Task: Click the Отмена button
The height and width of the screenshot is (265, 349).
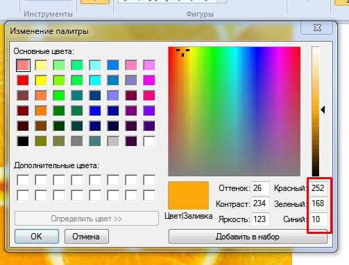Action: tap(87, 236)
